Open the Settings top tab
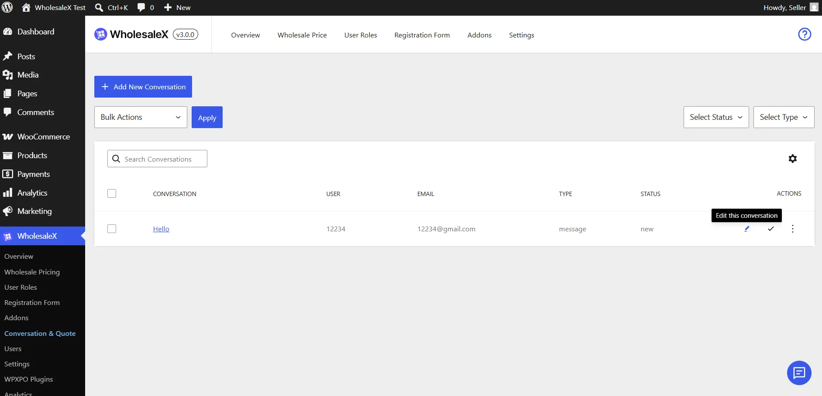The height and width of the screenshot is (396, 822). pos(522,35)
